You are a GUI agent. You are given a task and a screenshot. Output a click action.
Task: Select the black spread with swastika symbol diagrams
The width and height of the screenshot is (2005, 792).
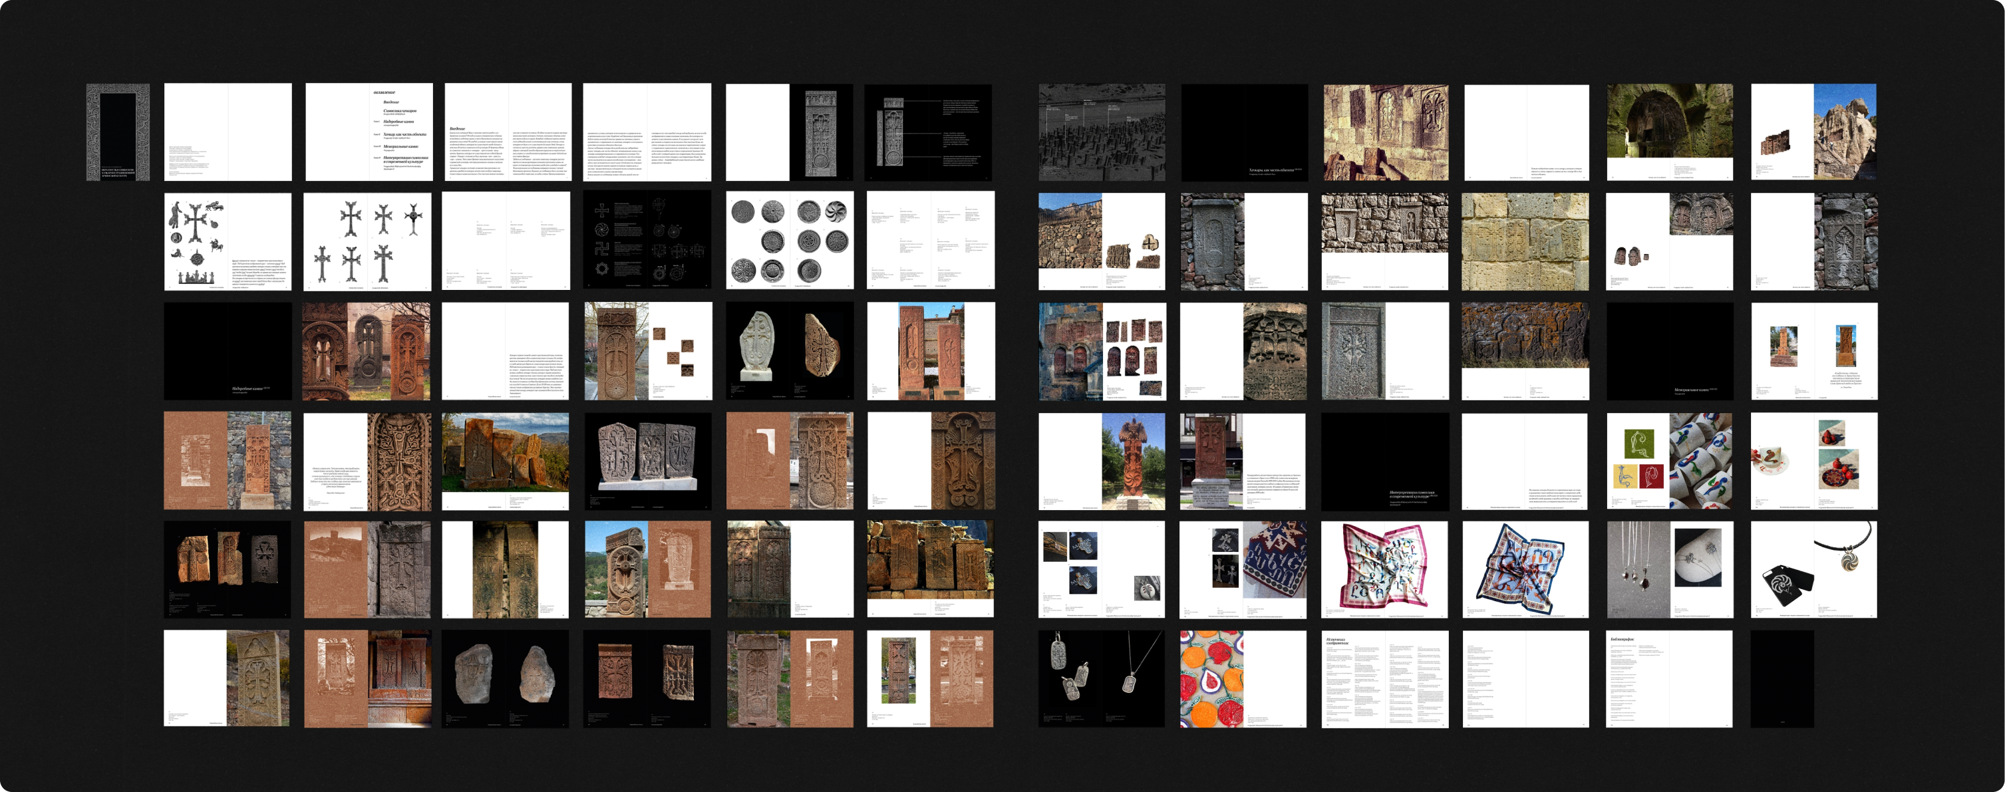point(647,242)
